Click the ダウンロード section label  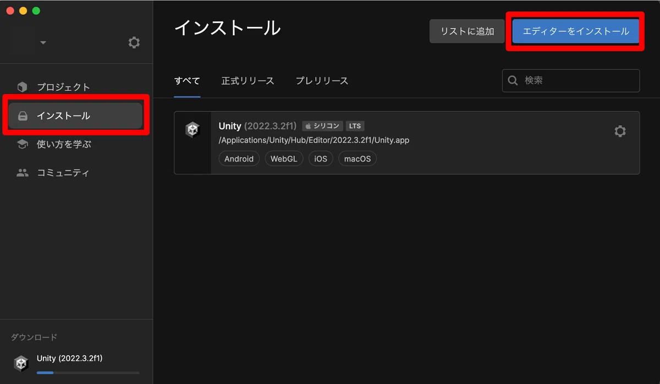point(34,337)
